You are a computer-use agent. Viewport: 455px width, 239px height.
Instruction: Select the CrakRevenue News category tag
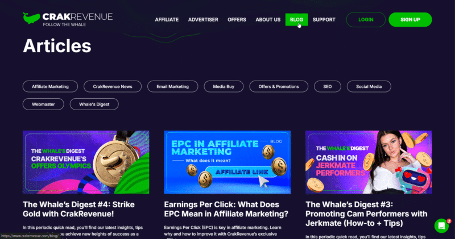[x=113, y=87]
